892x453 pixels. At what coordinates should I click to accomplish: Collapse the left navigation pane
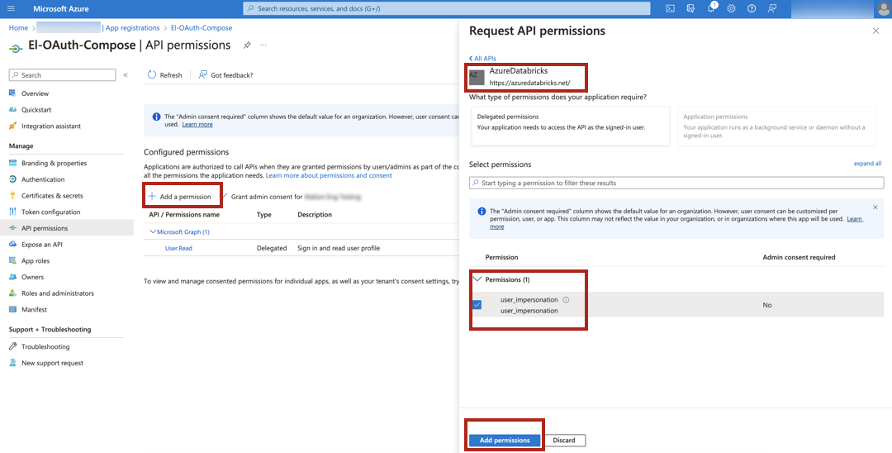tap(126, 74)
